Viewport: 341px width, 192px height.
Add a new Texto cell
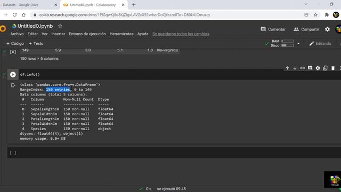36,44
